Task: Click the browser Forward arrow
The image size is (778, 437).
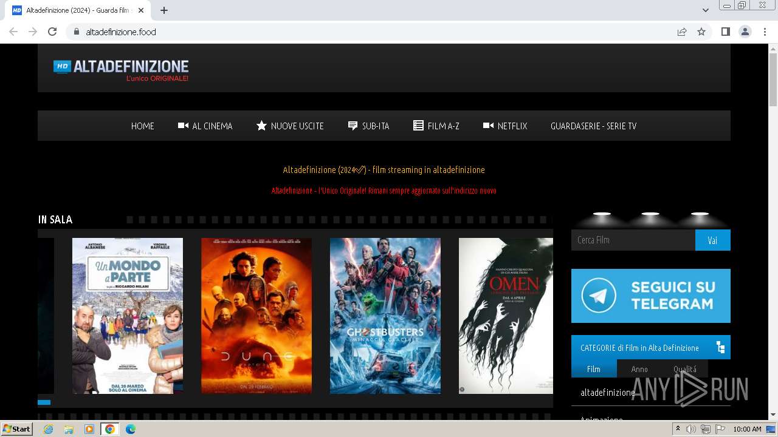Action: [33, 32]
